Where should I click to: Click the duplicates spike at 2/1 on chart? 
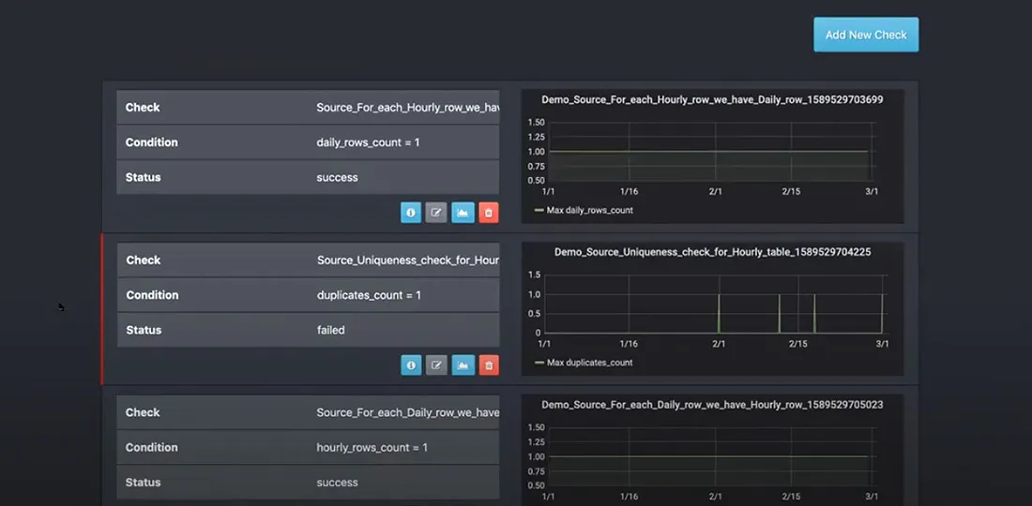pyautogui.click(x=719, y=312)
